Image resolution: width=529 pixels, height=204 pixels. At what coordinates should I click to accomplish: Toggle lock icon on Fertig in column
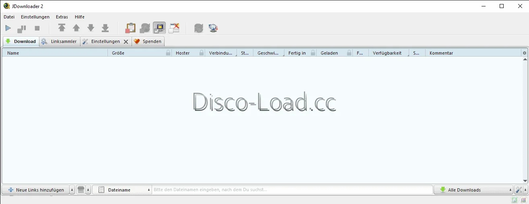(x=313, y=53)
